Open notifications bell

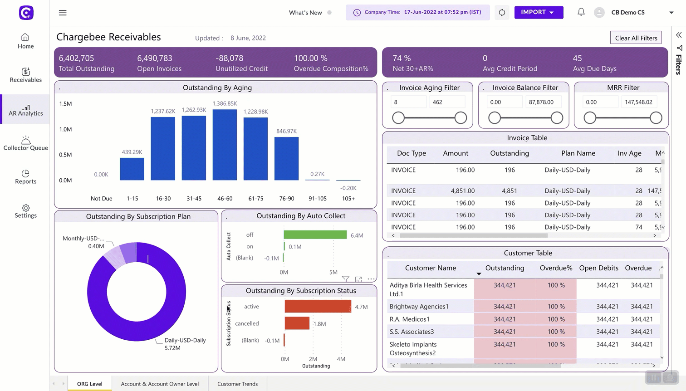click(x=581, y=12)
